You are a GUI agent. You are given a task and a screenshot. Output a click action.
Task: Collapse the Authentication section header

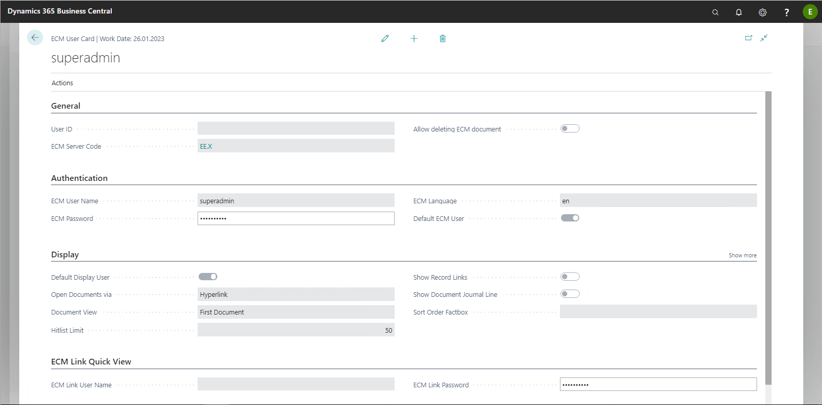click(80, 178)
